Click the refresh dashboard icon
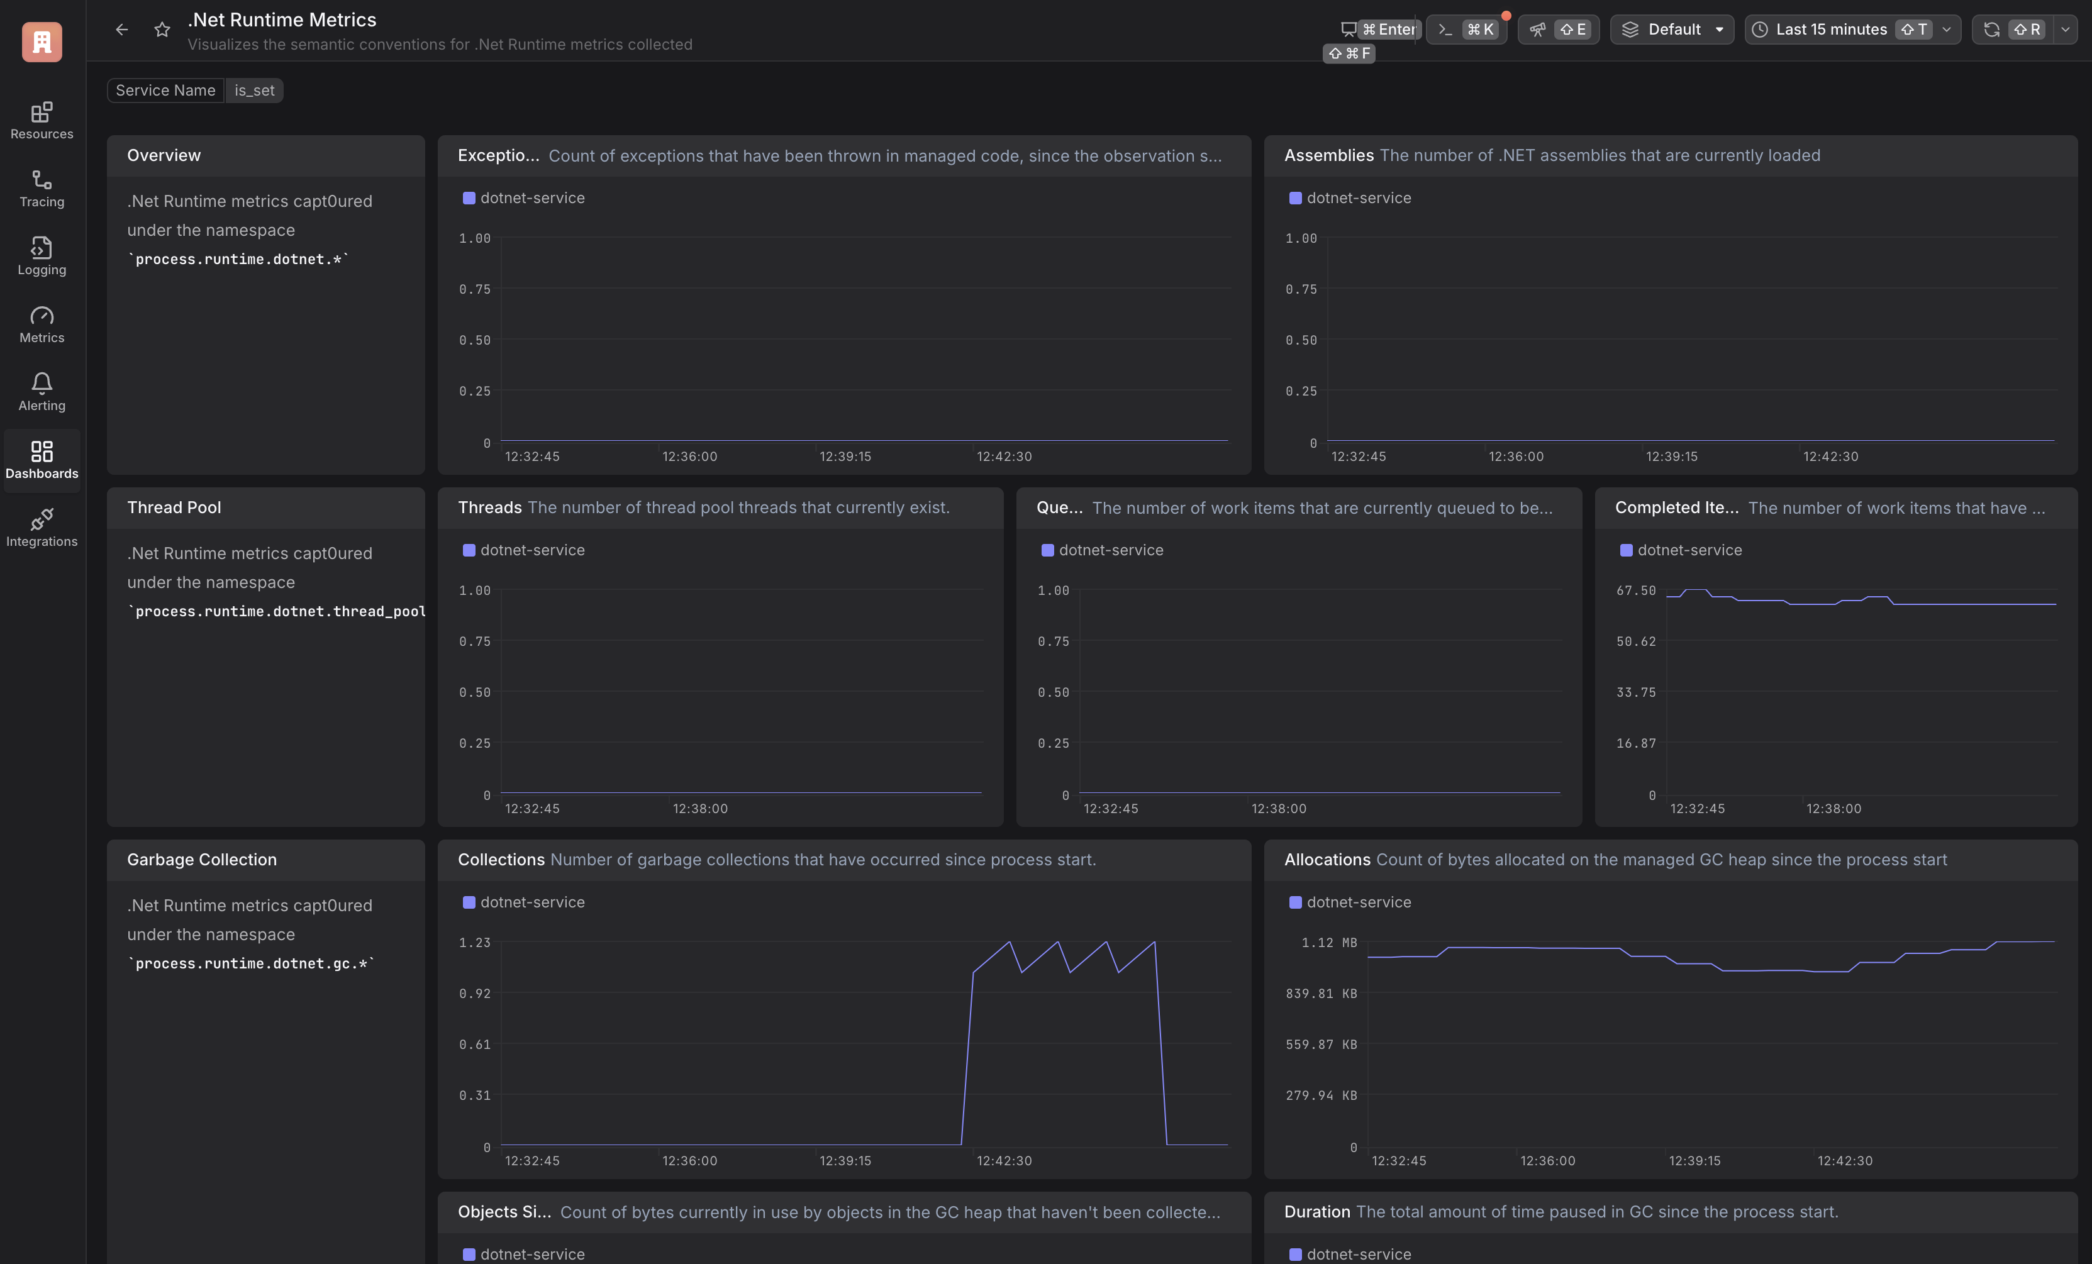Viewport: 2092px width, 1264px height. pos(1992,30)
